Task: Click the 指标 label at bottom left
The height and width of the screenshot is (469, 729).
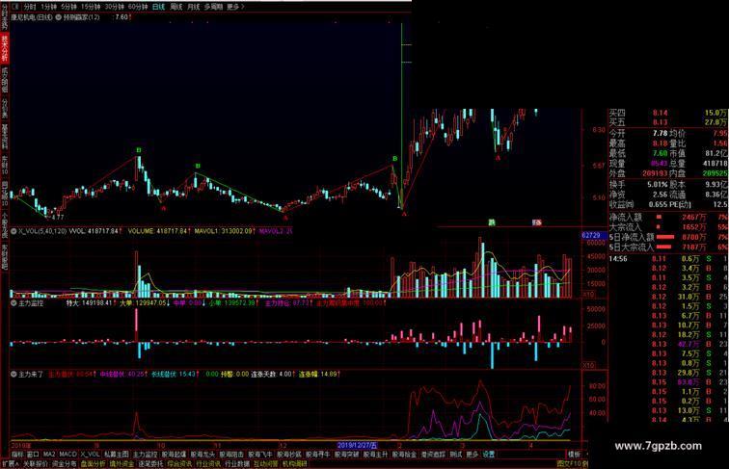Action: click(x=18, y=455)
